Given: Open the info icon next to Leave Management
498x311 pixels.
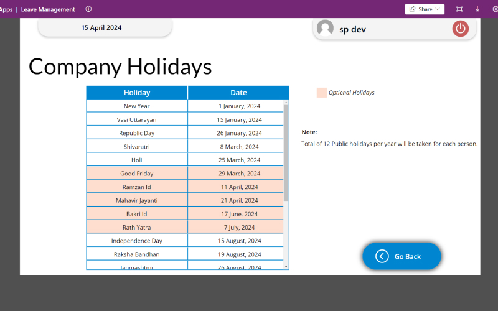Looking at the screenshot, I should (x=88, y=9).
